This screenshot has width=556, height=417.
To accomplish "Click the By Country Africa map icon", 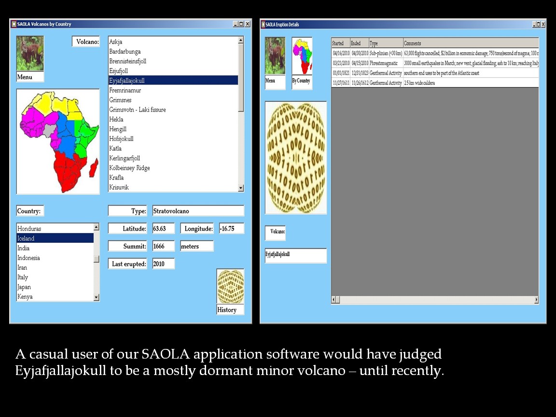I will [302, 56].
